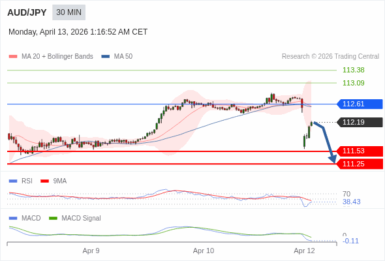This screenshot has width=385, height=261.
Task: Click the blue 112.61 pivot price tag
Action: click(x=360, y=104)
